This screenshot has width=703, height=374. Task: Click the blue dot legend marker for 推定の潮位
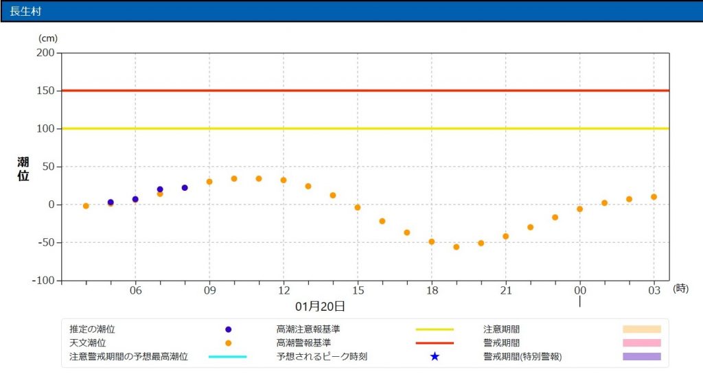pyautogui.click(x=228, y=329)
